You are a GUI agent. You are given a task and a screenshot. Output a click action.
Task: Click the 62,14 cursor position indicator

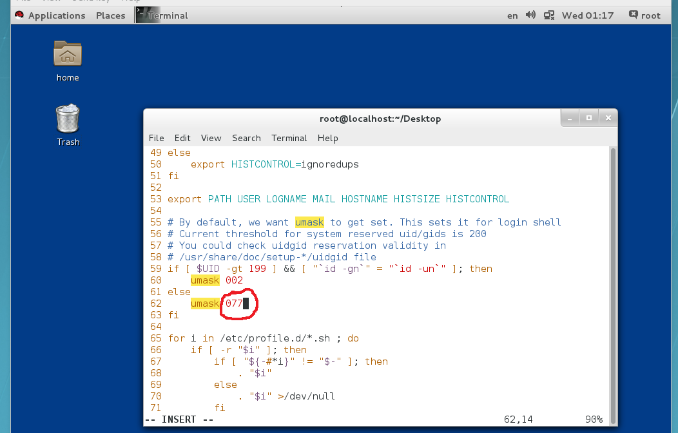(x=518, y=419)
